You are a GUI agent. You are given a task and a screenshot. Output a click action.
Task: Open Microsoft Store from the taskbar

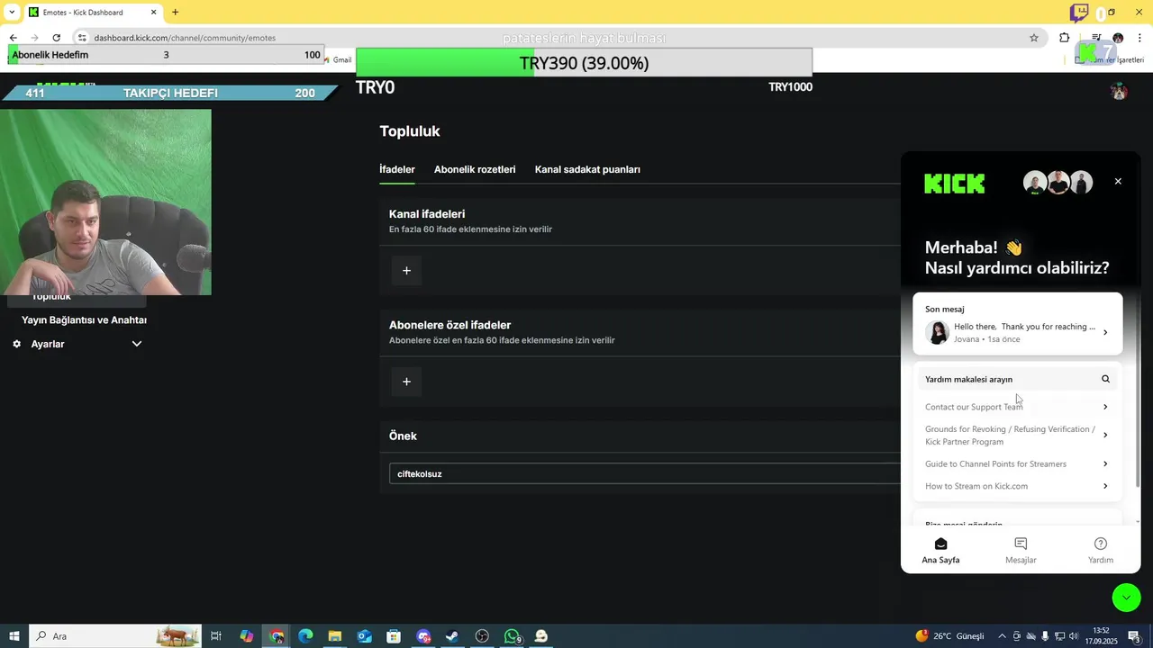(394, 636)
